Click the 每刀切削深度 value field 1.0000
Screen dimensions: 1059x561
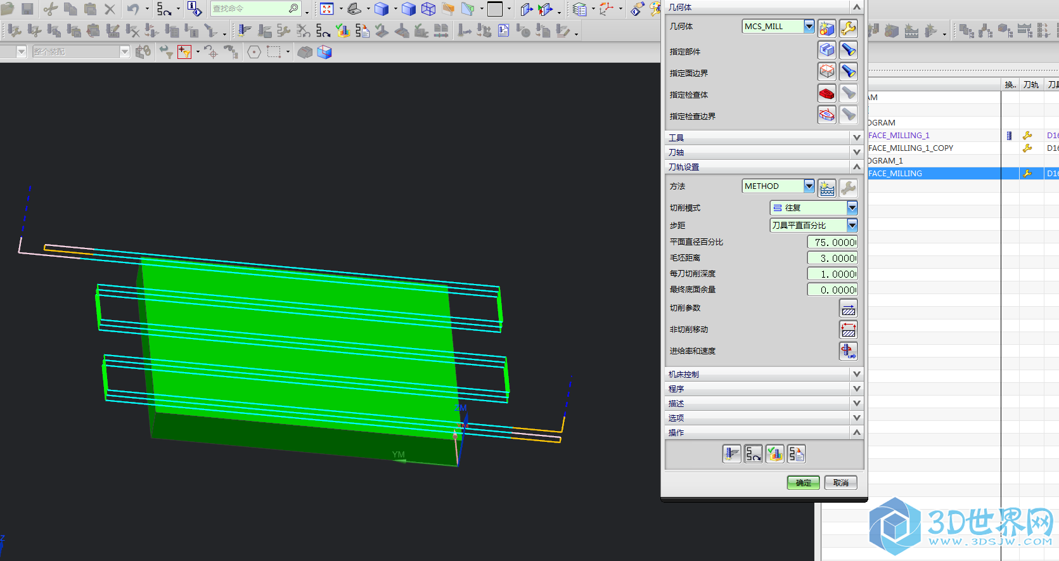pyautogui.click(x=833, y=274)
